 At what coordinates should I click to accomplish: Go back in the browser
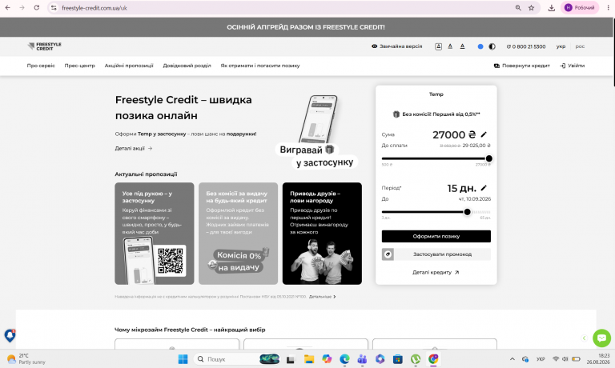[x=8, y=8]
